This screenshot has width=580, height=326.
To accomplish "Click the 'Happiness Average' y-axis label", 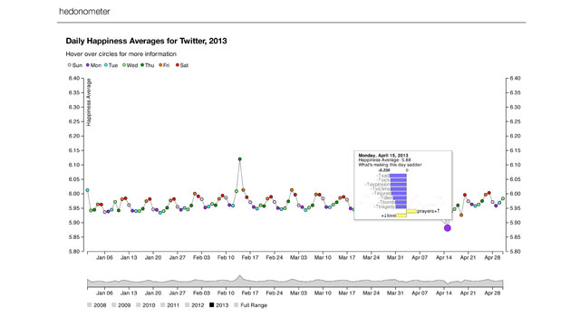I will click(x=89, y=102).
